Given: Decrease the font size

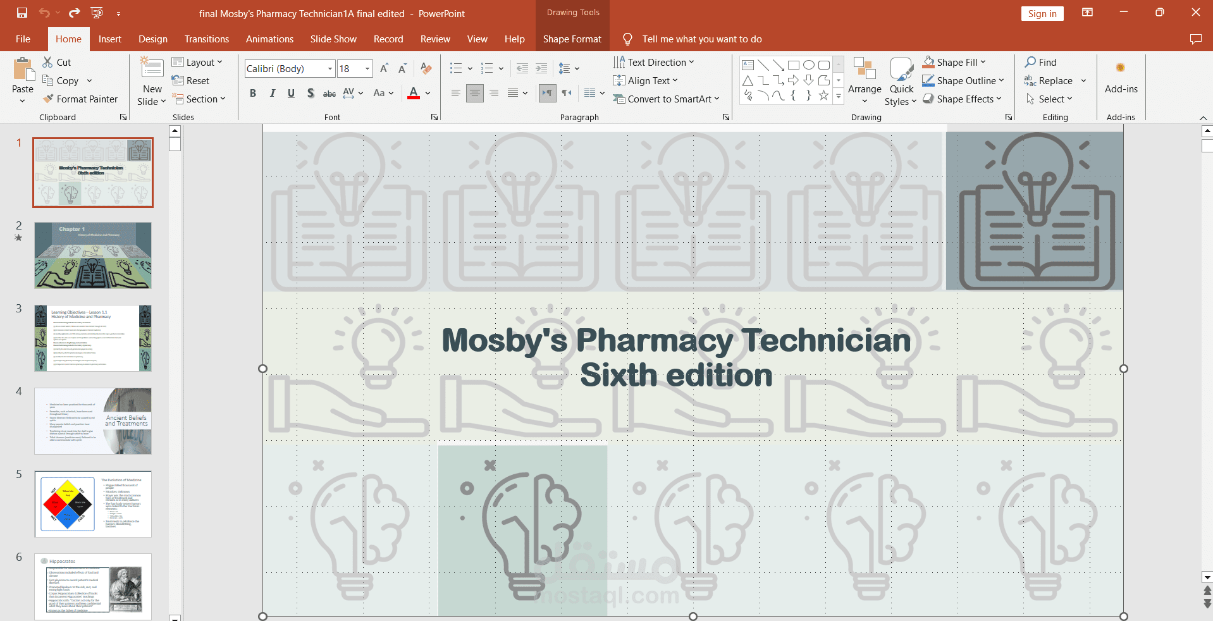Looking at the screenshot, I should click(402, 68).
